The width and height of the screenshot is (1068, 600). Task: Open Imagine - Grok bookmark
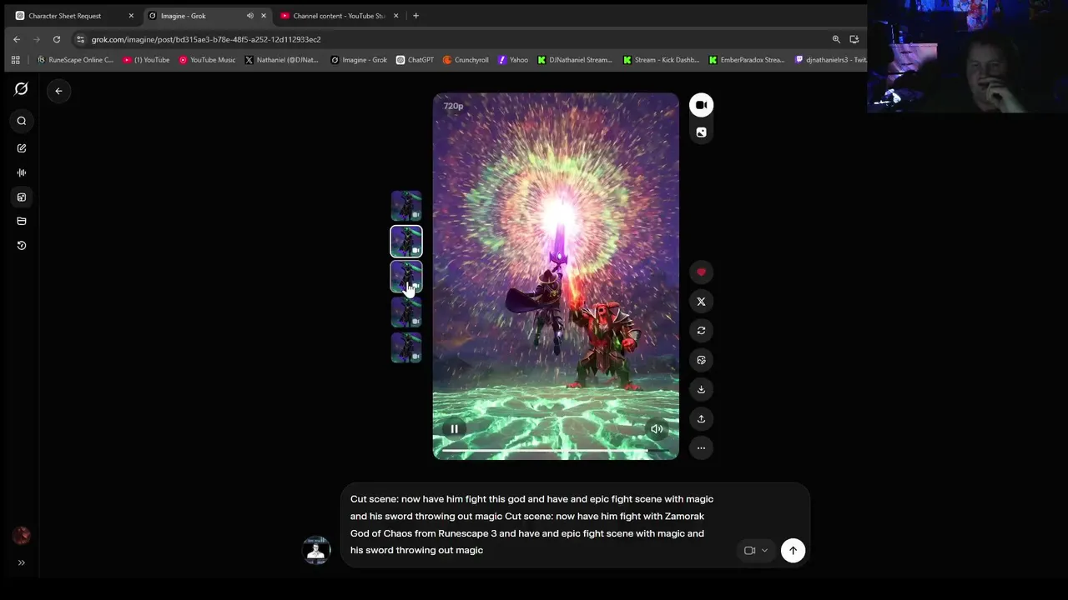pos(359,60)
